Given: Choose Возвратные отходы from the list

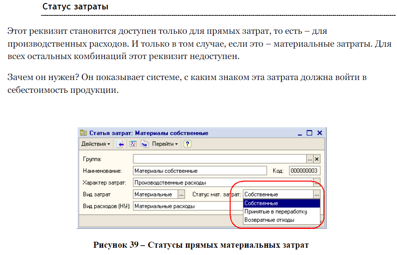Looking at the screenshot, I should click(281, 220).
